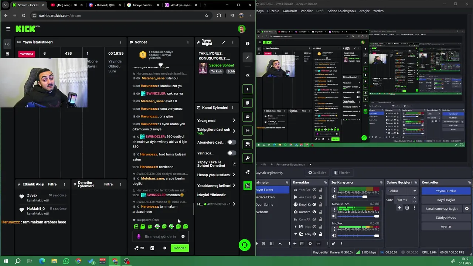Open Sahne Koleksiyonu menu in OBS

341,11
